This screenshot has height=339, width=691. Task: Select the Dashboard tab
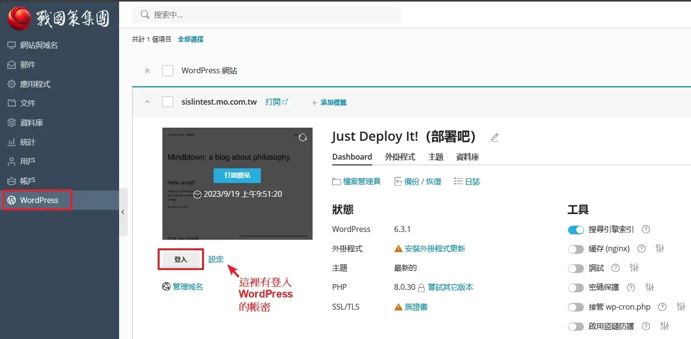(x=352, y=157)
